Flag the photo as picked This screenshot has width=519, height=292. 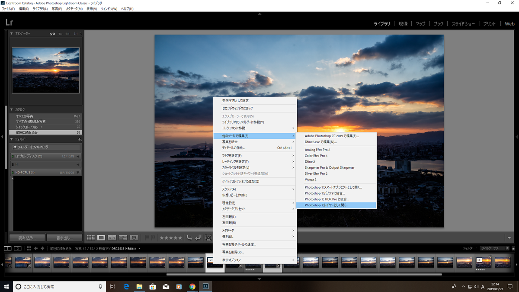147,237
